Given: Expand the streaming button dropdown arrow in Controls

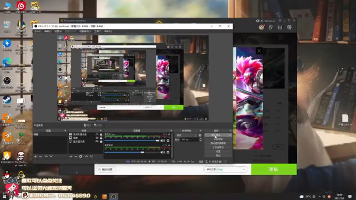Looking at the screenshot, I should click(x=230, y=135).
